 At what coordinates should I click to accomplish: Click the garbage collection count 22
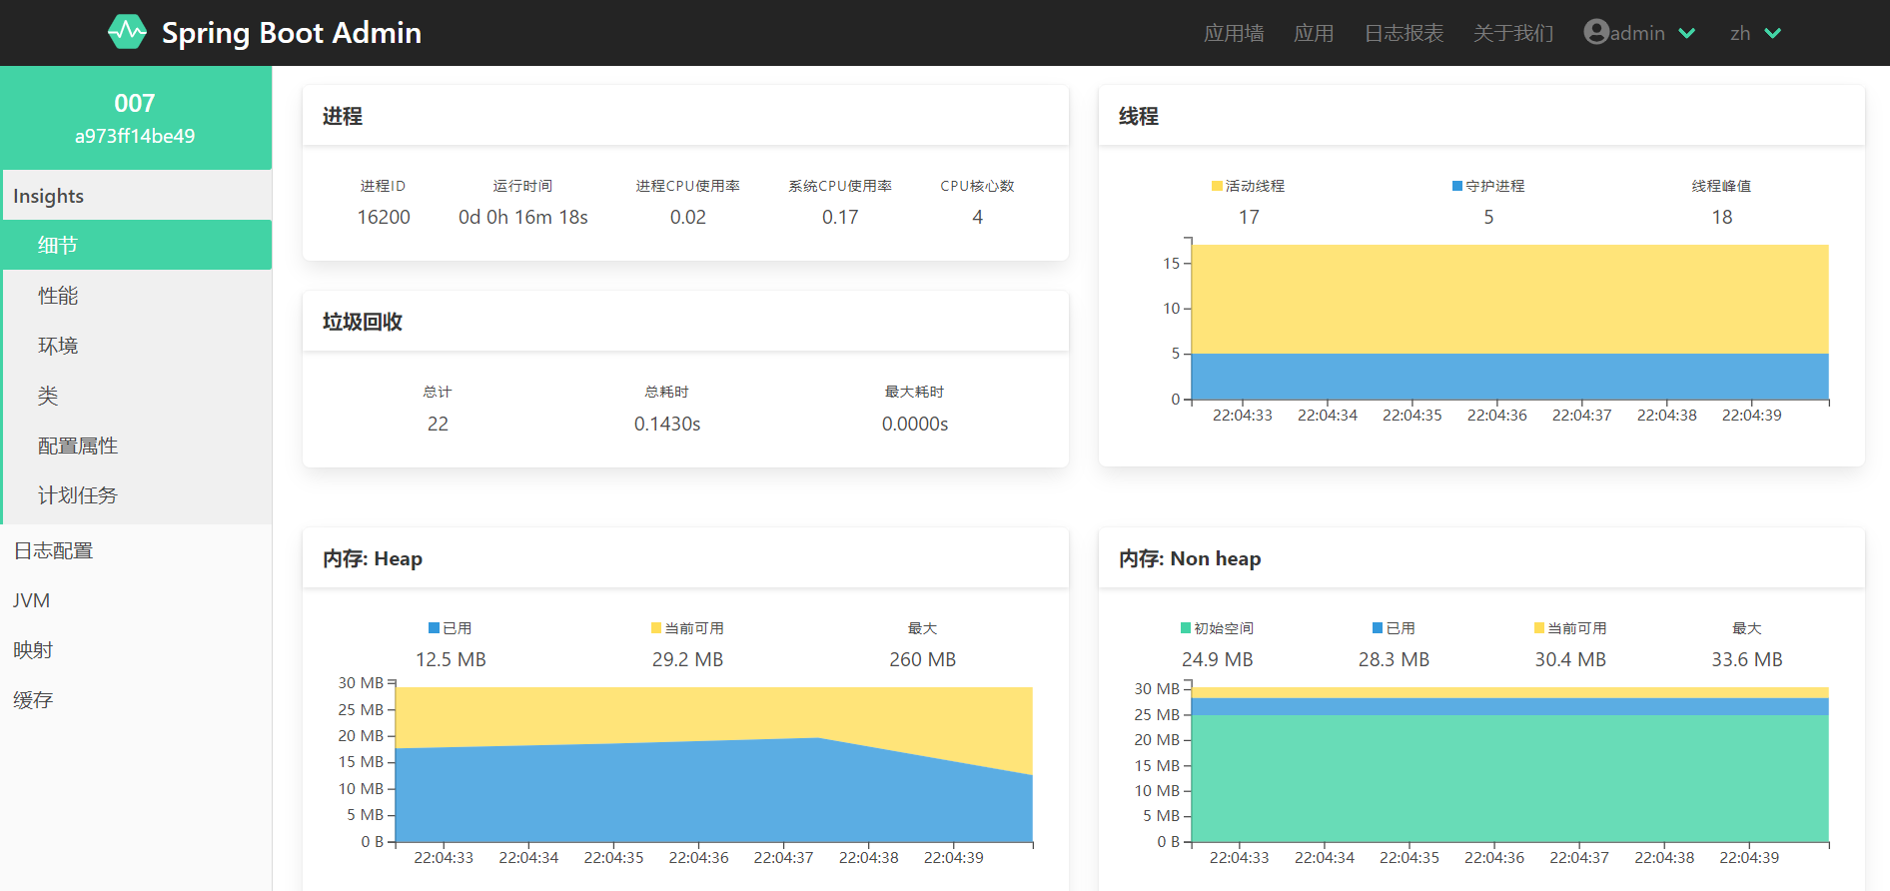pyautogui.click(x=438, y=424)
